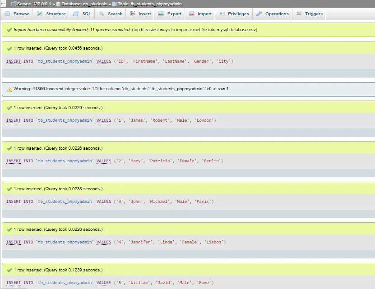Select the Structure tab icon
This screenshot has height=289, width=375.
[38, 14]
